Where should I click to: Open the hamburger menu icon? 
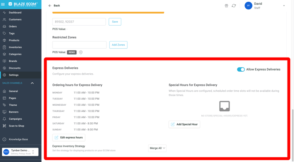click(3, 4)
